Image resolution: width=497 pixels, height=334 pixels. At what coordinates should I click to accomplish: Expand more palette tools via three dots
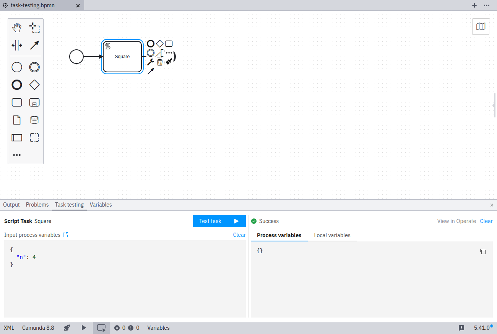[x=17, y=155]
